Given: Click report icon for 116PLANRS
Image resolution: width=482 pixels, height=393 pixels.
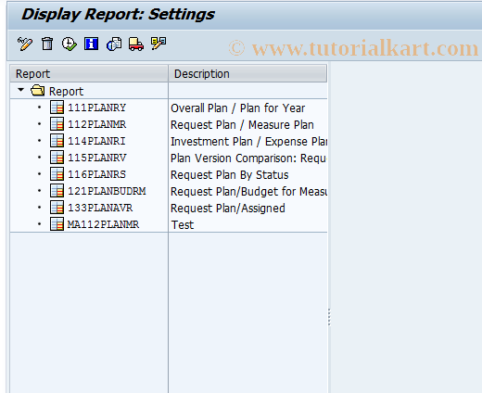Looking at the screenshot, I should tap(57, 174).
